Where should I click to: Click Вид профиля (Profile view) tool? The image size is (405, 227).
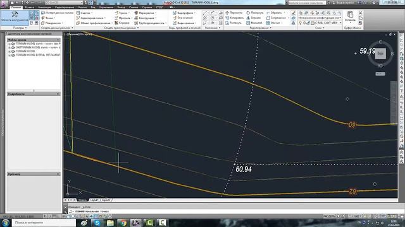(x=184, y=13)
